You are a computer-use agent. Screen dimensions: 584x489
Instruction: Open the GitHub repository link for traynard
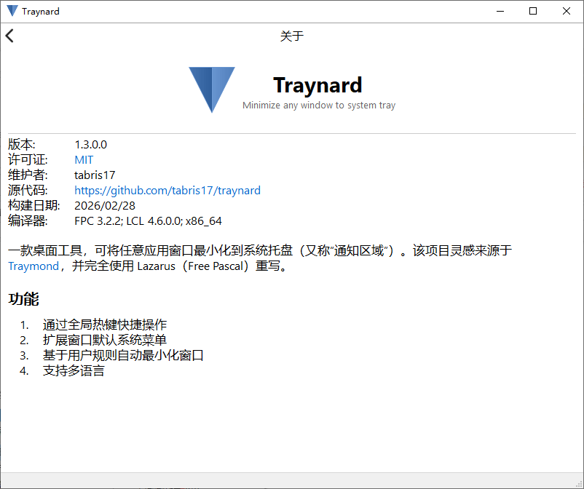click(167, 190)
